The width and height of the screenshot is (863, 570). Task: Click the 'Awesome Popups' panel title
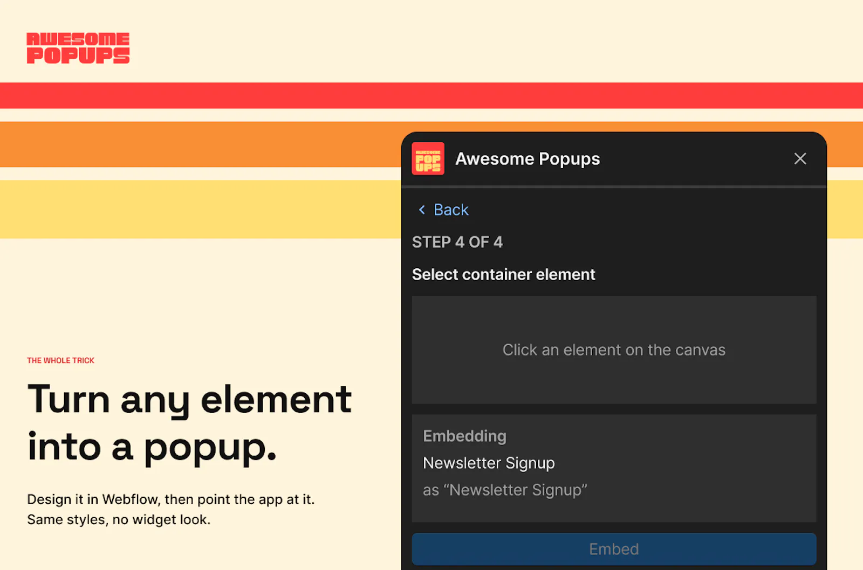click(528, 158)
